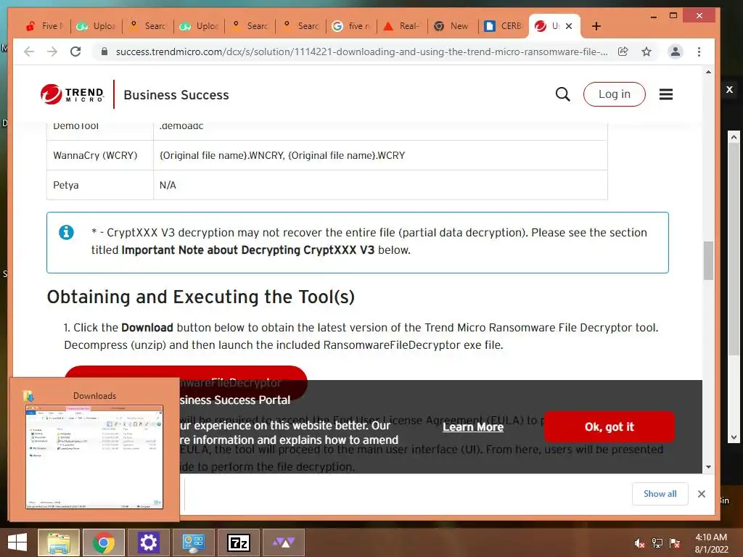Viewport: 743px width, 557px height.
Task: Share this page via address bar icon
Action: [623, 51]
